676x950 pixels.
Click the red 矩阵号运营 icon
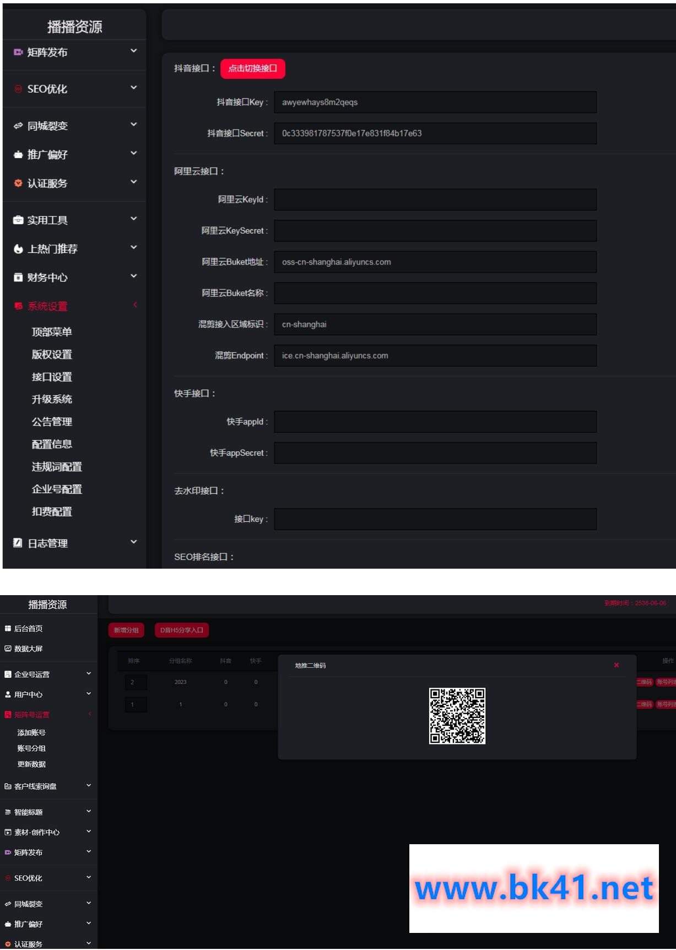tap(8, 715)
